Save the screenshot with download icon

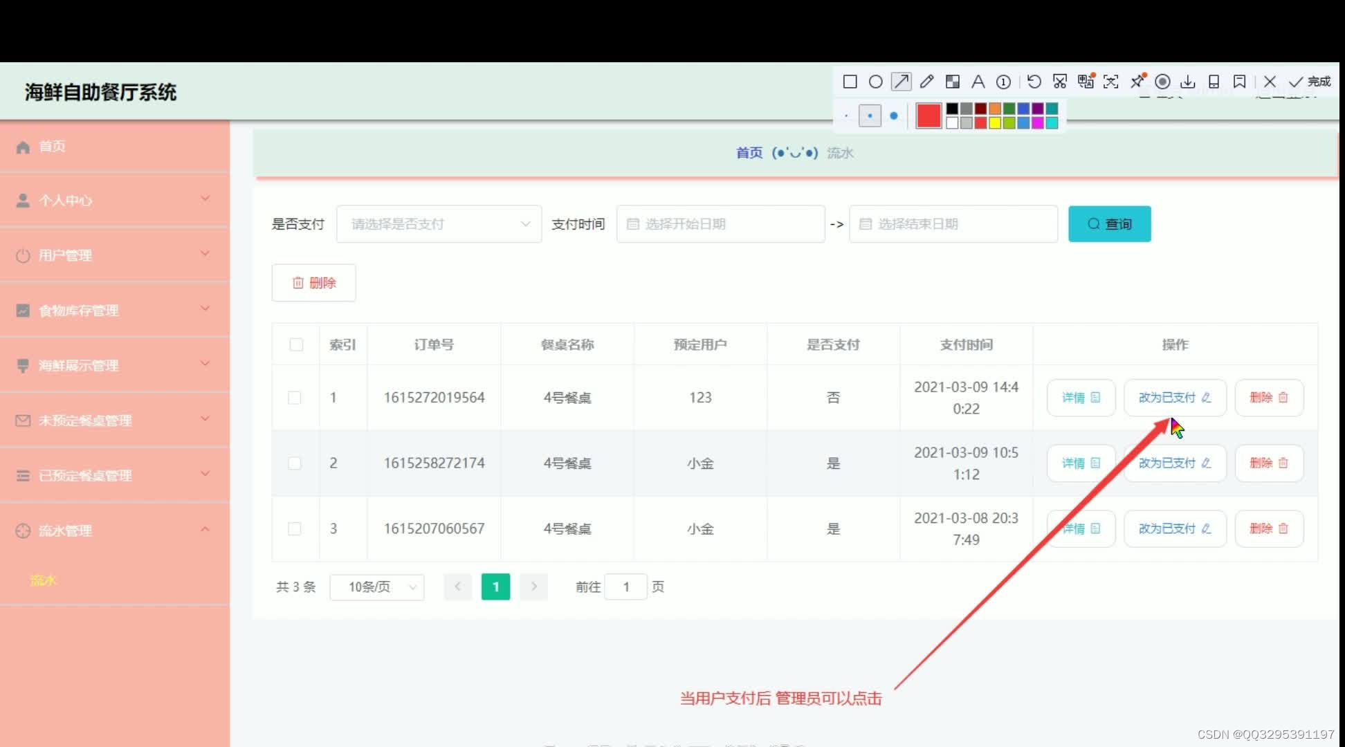(1188, 82)
